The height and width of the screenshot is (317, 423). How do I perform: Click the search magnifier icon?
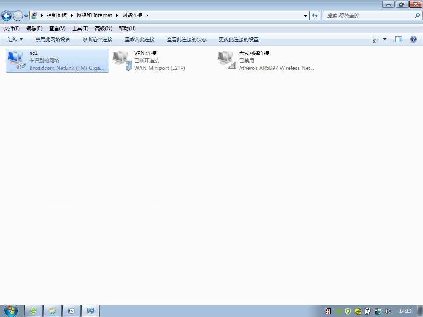point(417,16)
